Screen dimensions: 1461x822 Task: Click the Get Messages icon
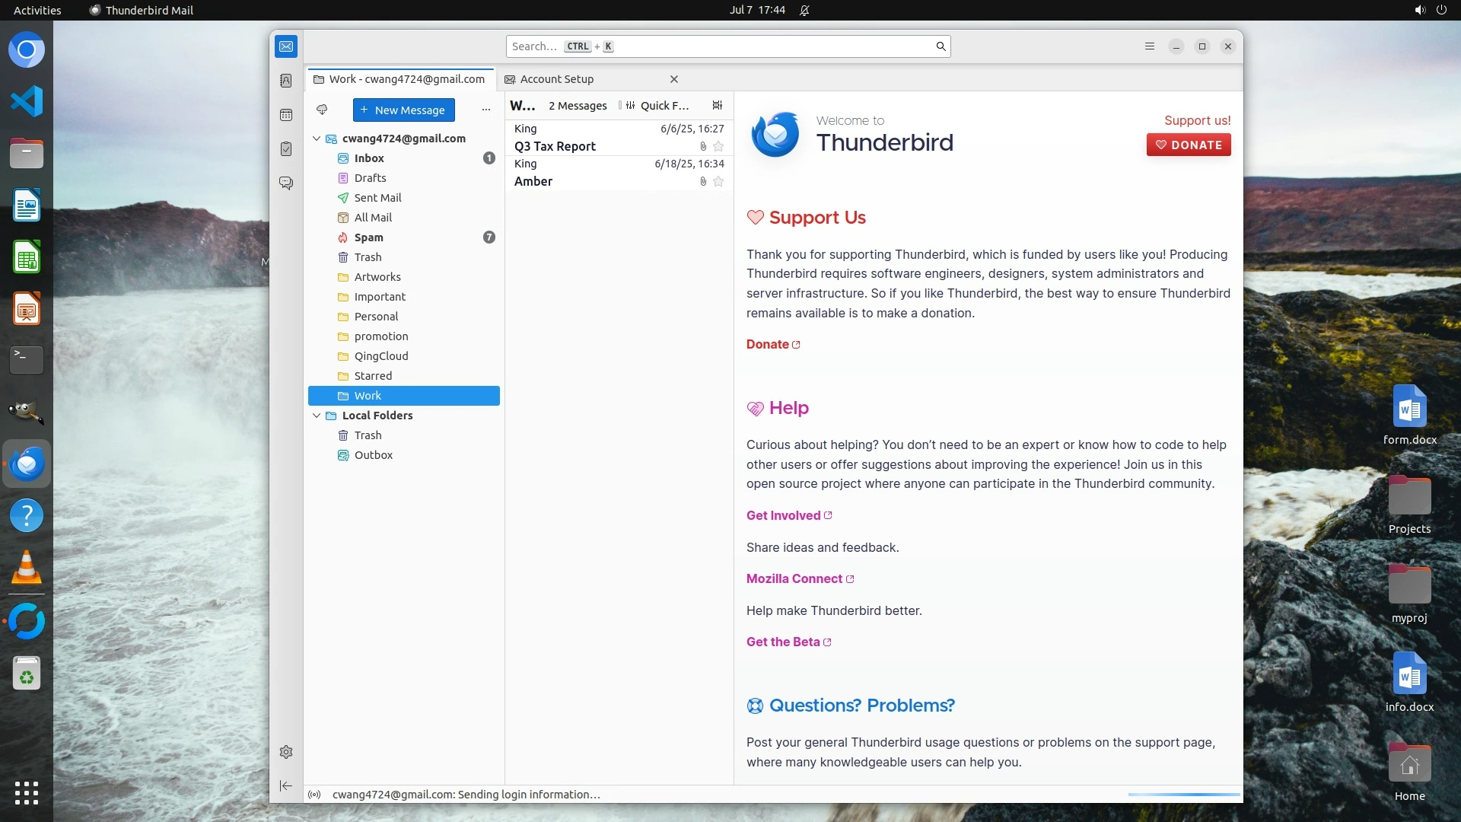322,110
